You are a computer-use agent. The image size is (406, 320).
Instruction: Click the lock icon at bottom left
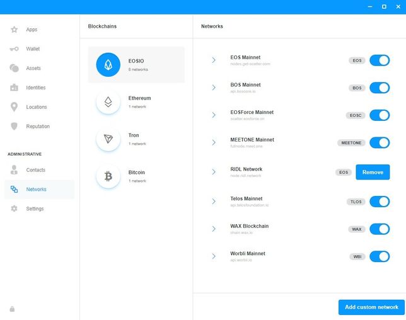[12, 309]
